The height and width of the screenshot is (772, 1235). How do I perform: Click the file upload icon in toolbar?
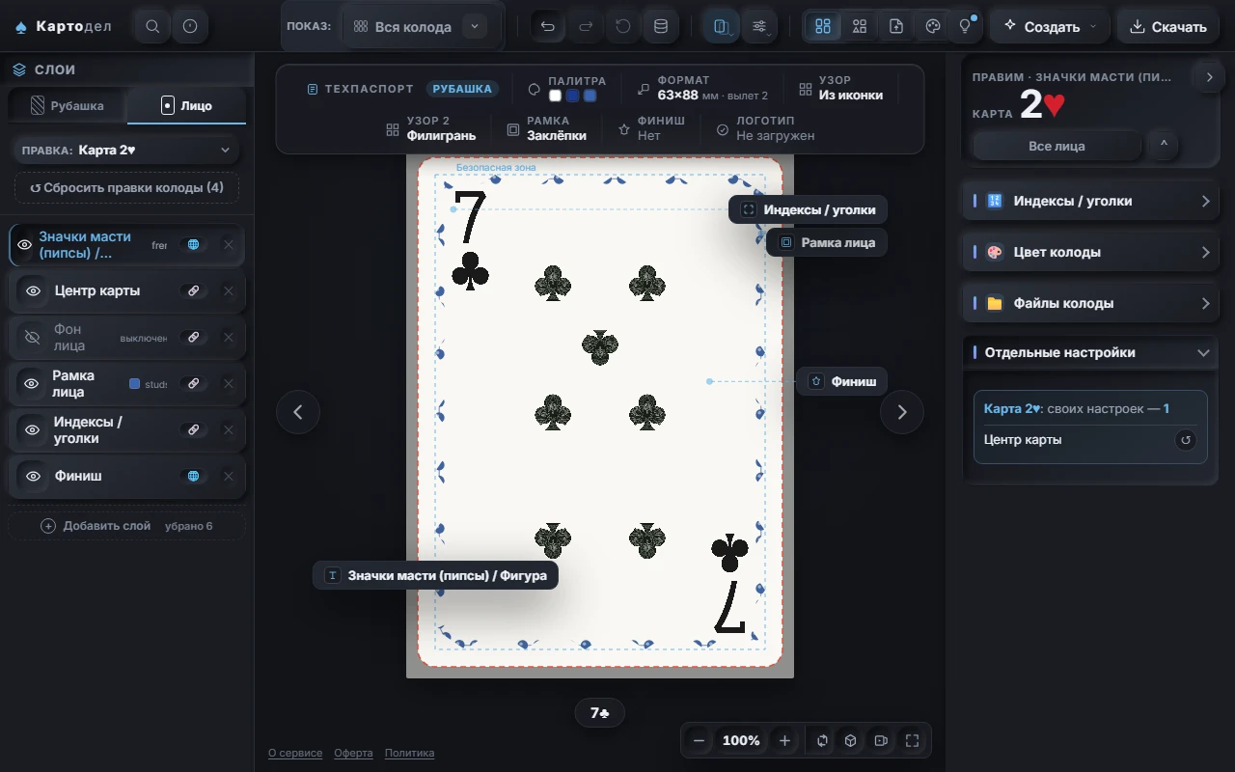click(x=896, y=26)
